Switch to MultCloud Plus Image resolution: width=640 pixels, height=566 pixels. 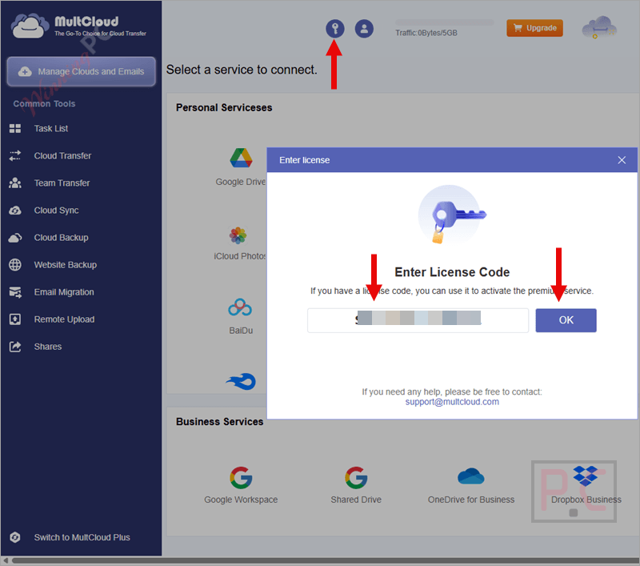click(x=82, y=537)
